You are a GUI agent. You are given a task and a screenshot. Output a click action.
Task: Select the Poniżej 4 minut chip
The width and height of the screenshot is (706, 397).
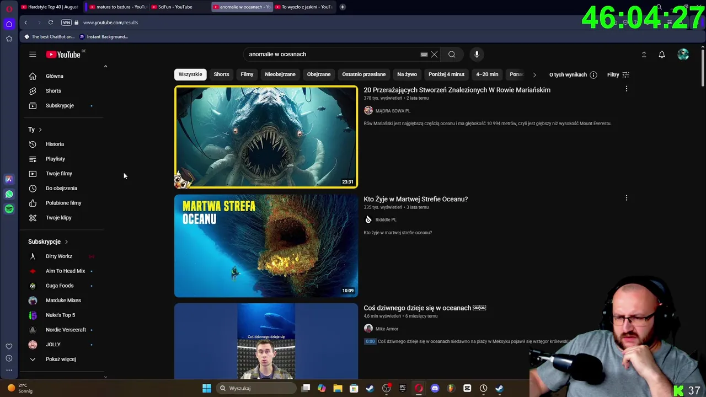(x=446, y=74)
